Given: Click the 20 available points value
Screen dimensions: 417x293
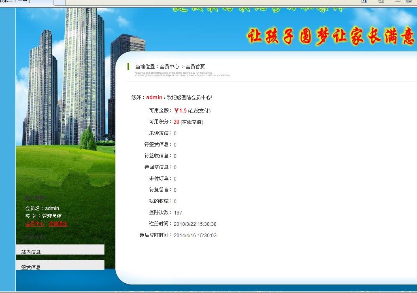Looking at the screenshot, I should click(x=177, y=122).
